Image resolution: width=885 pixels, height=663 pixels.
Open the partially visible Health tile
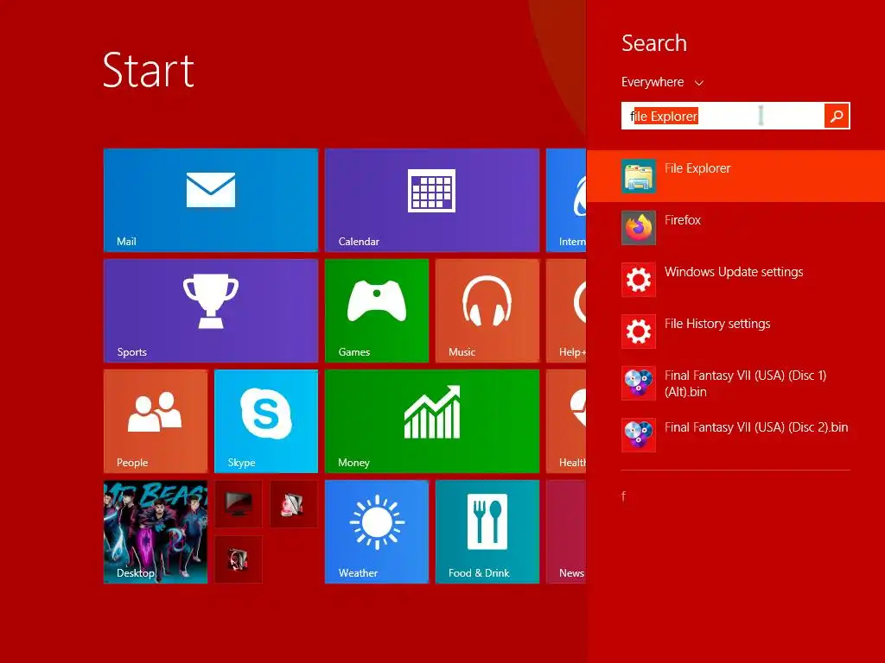[x=566, y=421]
